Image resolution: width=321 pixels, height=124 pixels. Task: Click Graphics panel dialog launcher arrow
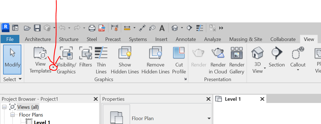point(185,79)
